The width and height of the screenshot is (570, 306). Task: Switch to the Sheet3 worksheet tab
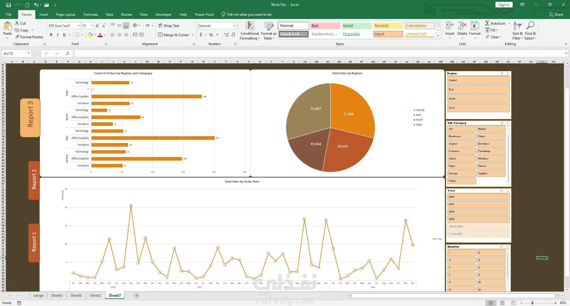57,295
